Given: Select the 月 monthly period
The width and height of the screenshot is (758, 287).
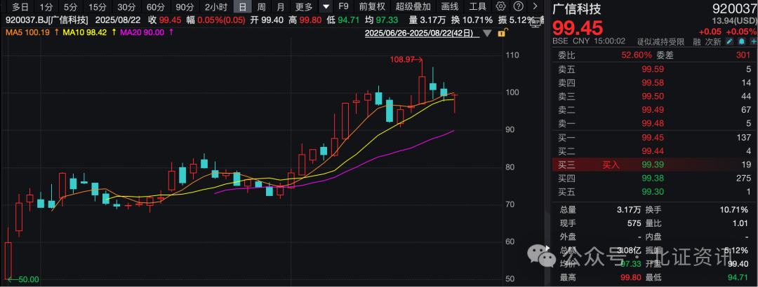Looking at the screenshot, I should pos(280,7).
